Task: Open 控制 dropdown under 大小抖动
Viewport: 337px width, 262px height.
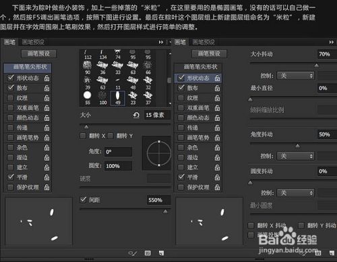Action: (295, 76)
